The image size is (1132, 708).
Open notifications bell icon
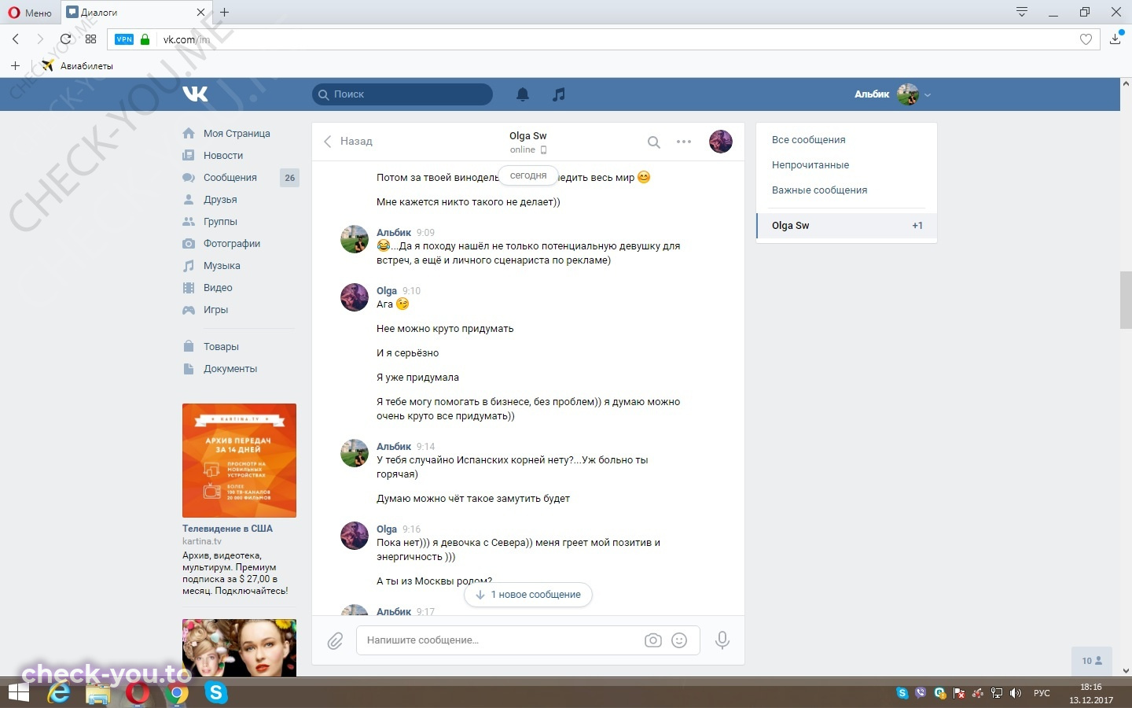click(x=523, y=94)
